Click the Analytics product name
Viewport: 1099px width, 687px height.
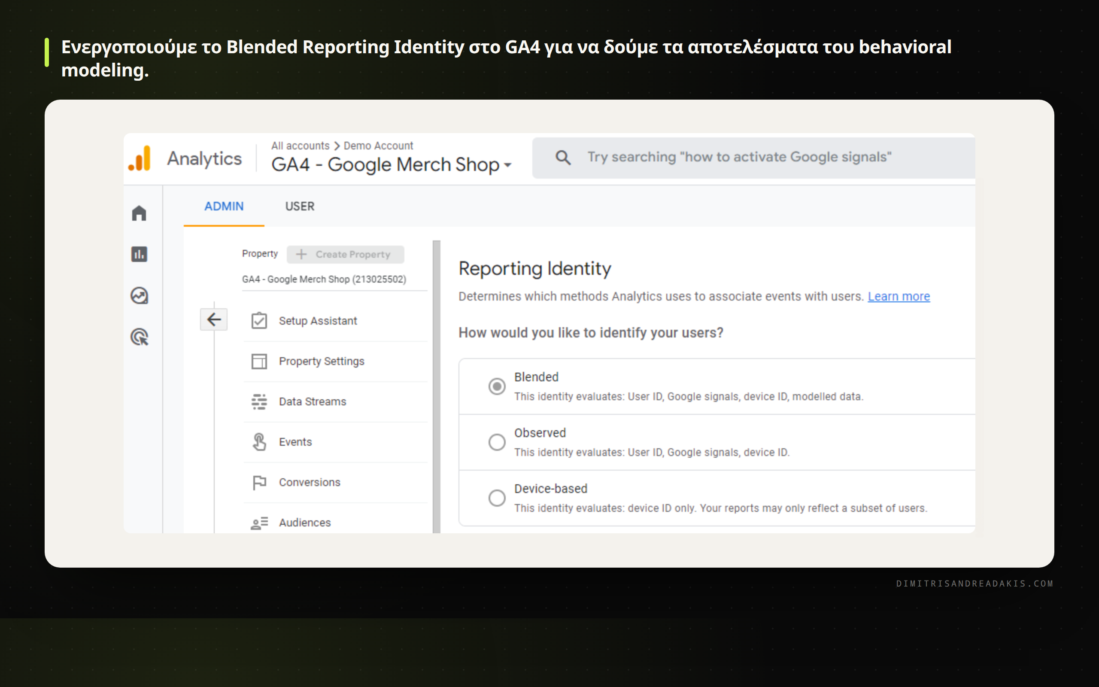(x=204, y=158)
